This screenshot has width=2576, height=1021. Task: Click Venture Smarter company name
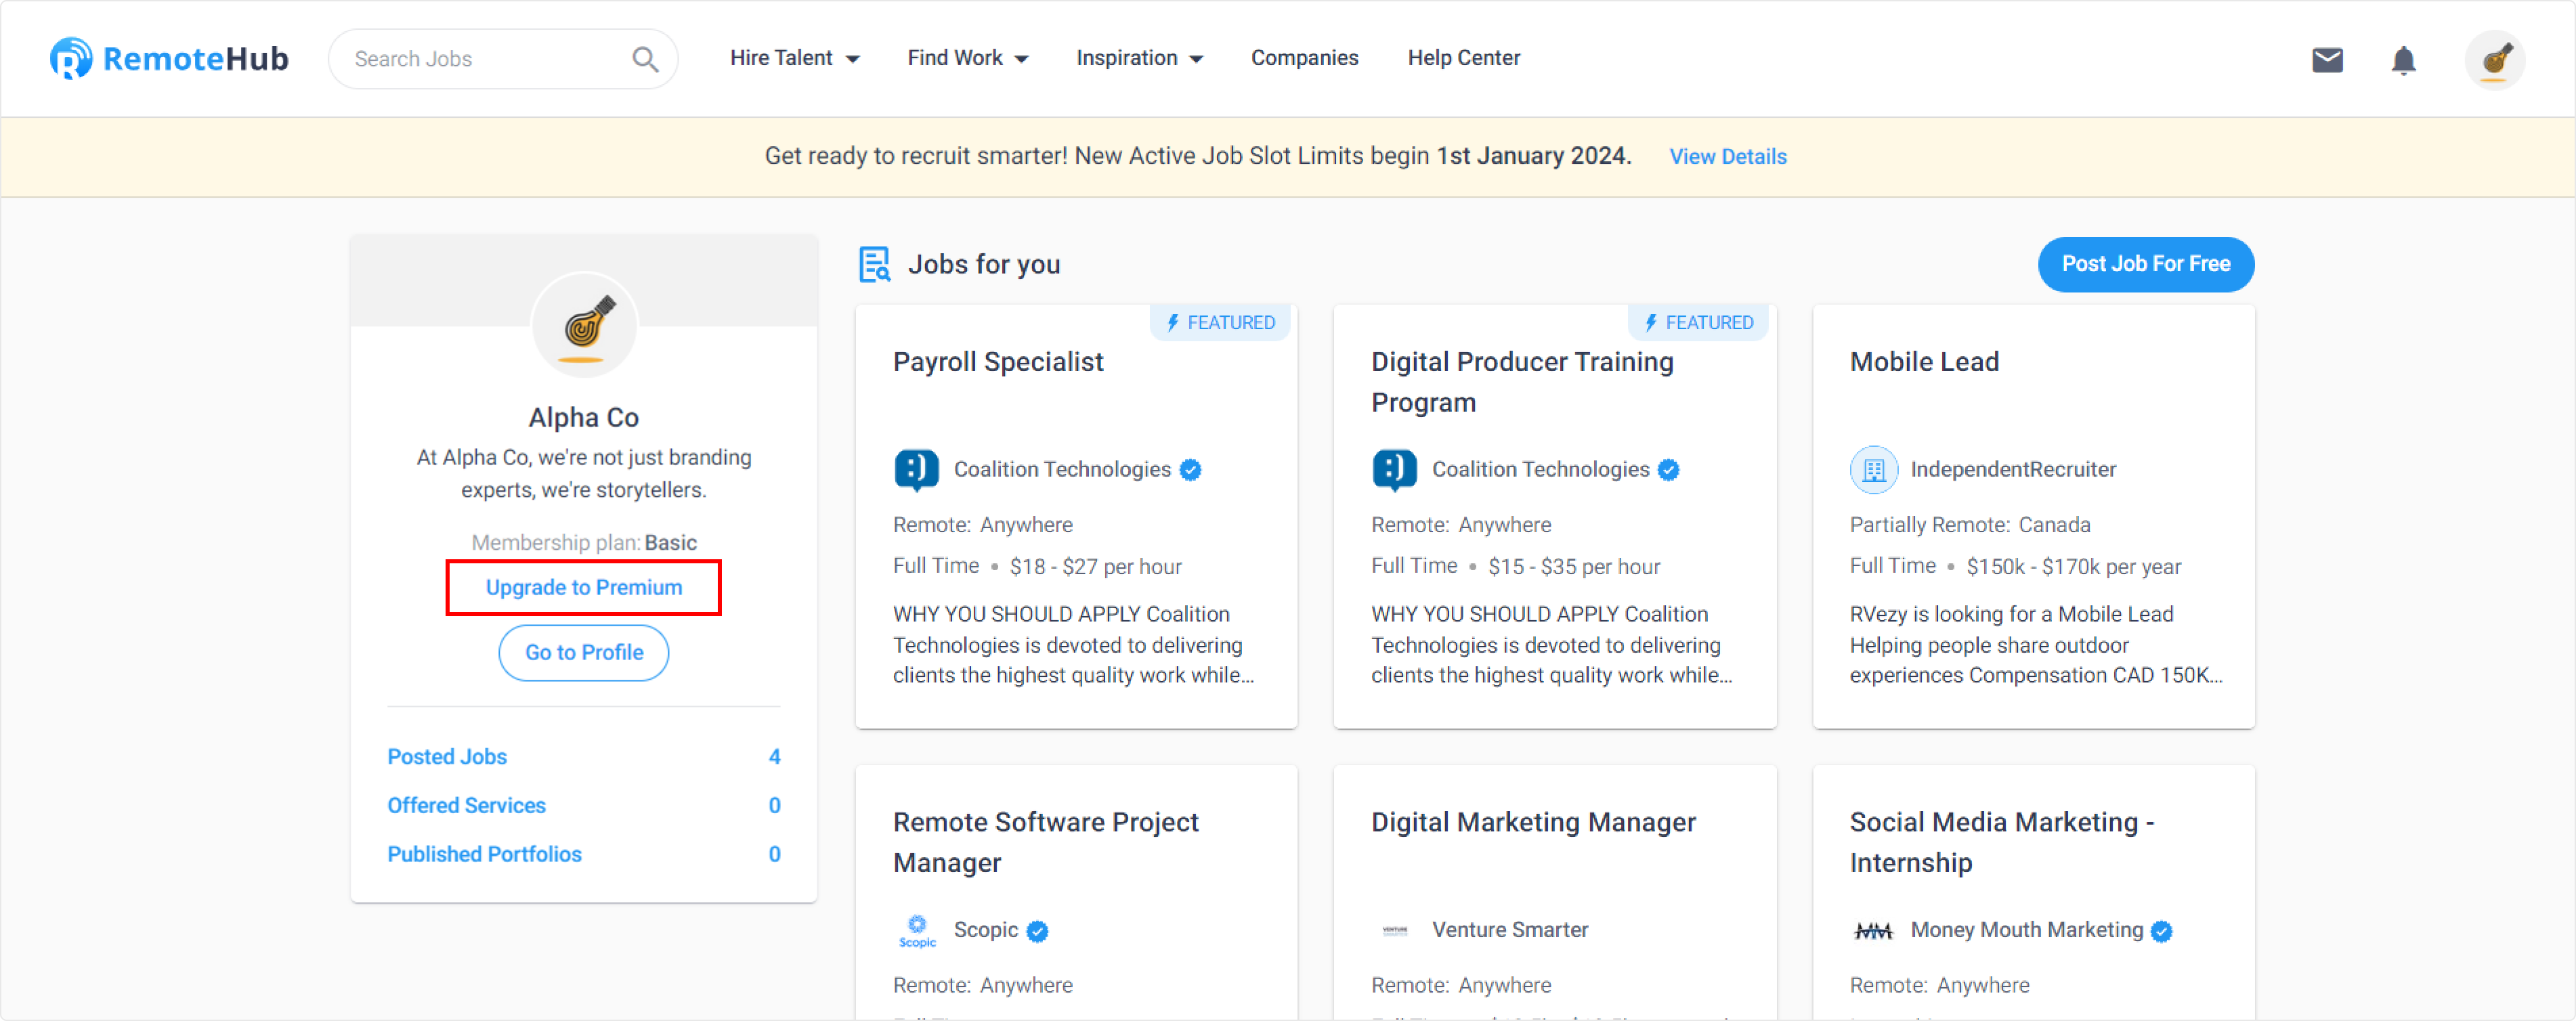pos(1509,930)
